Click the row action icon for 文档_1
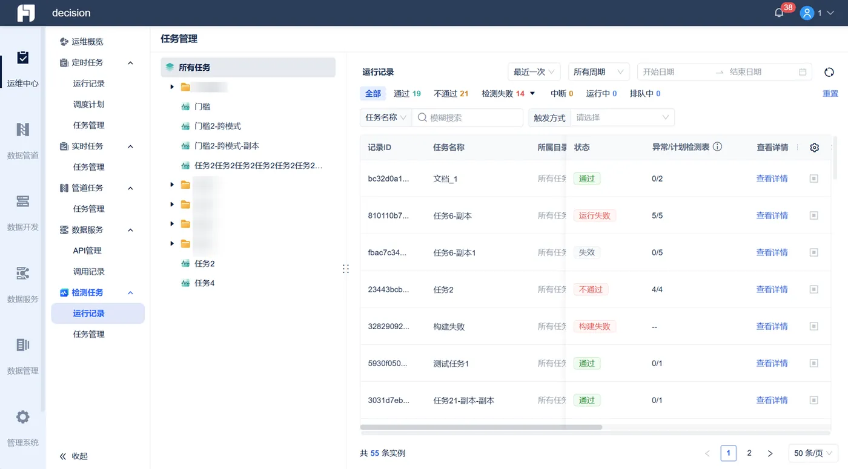Screen dimensions: 848x469 pos(814,179)
